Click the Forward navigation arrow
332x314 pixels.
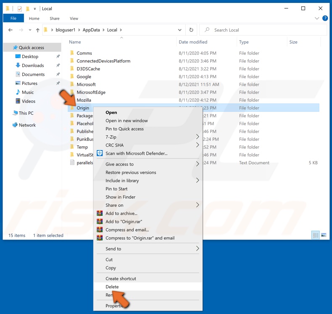point(21,30)
